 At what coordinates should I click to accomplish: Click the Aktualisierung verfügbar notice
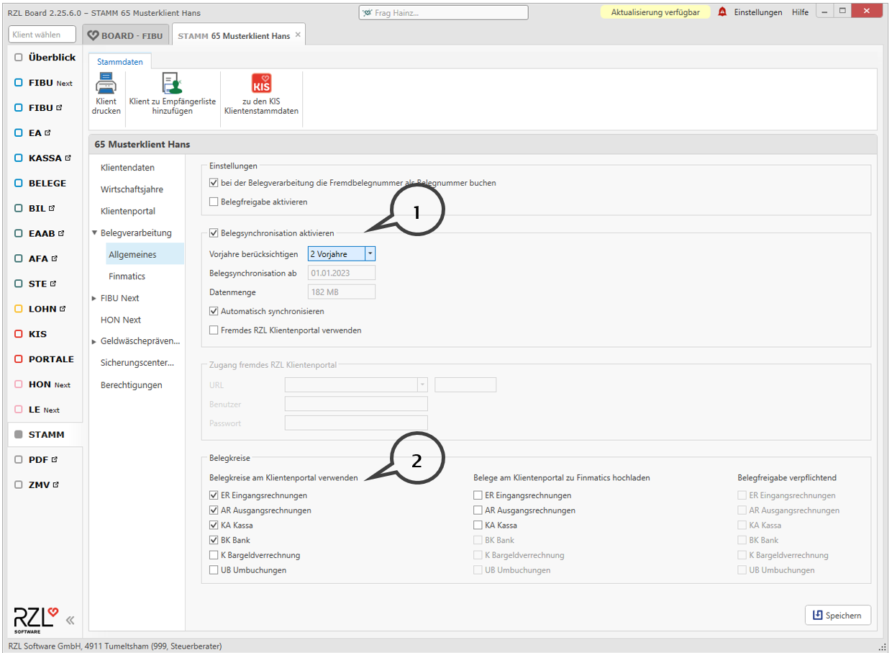coord(655,12)
